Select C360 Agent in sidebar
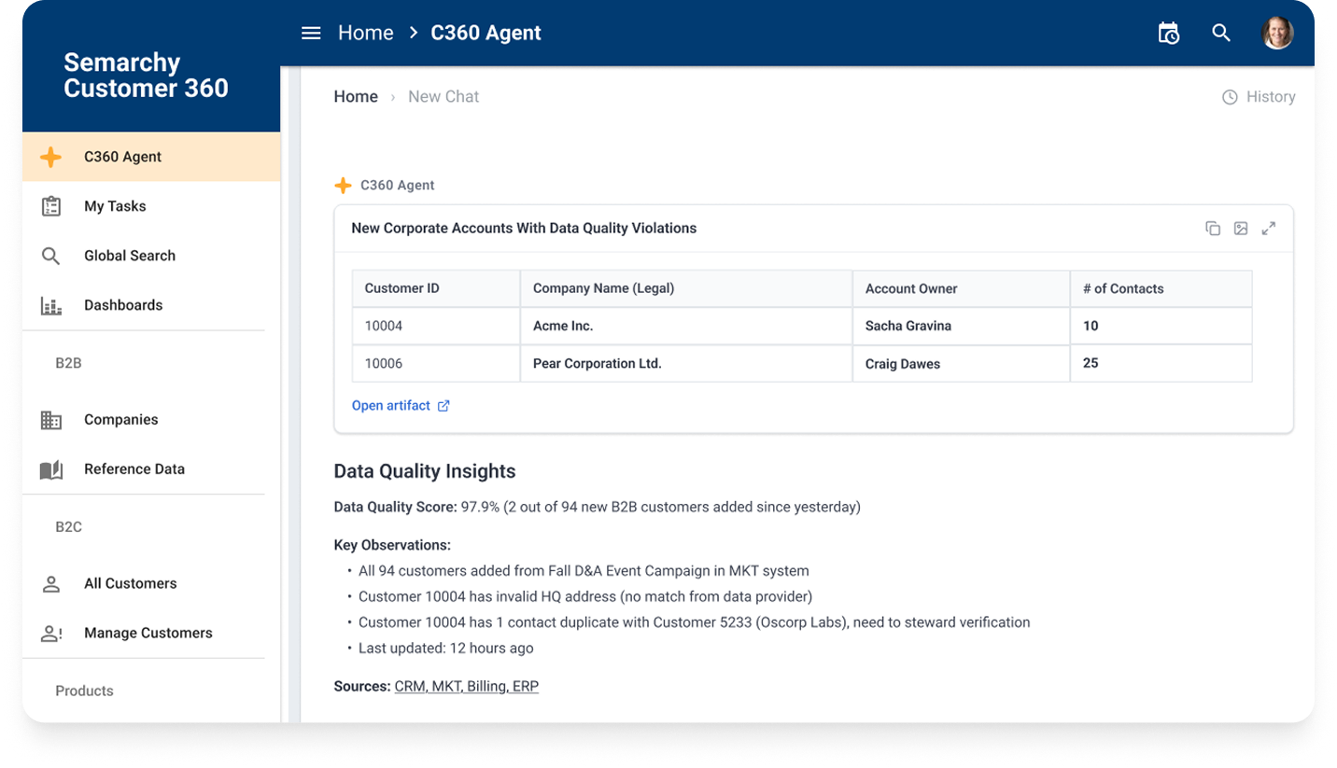1337x768 pixels. point(151,157)
